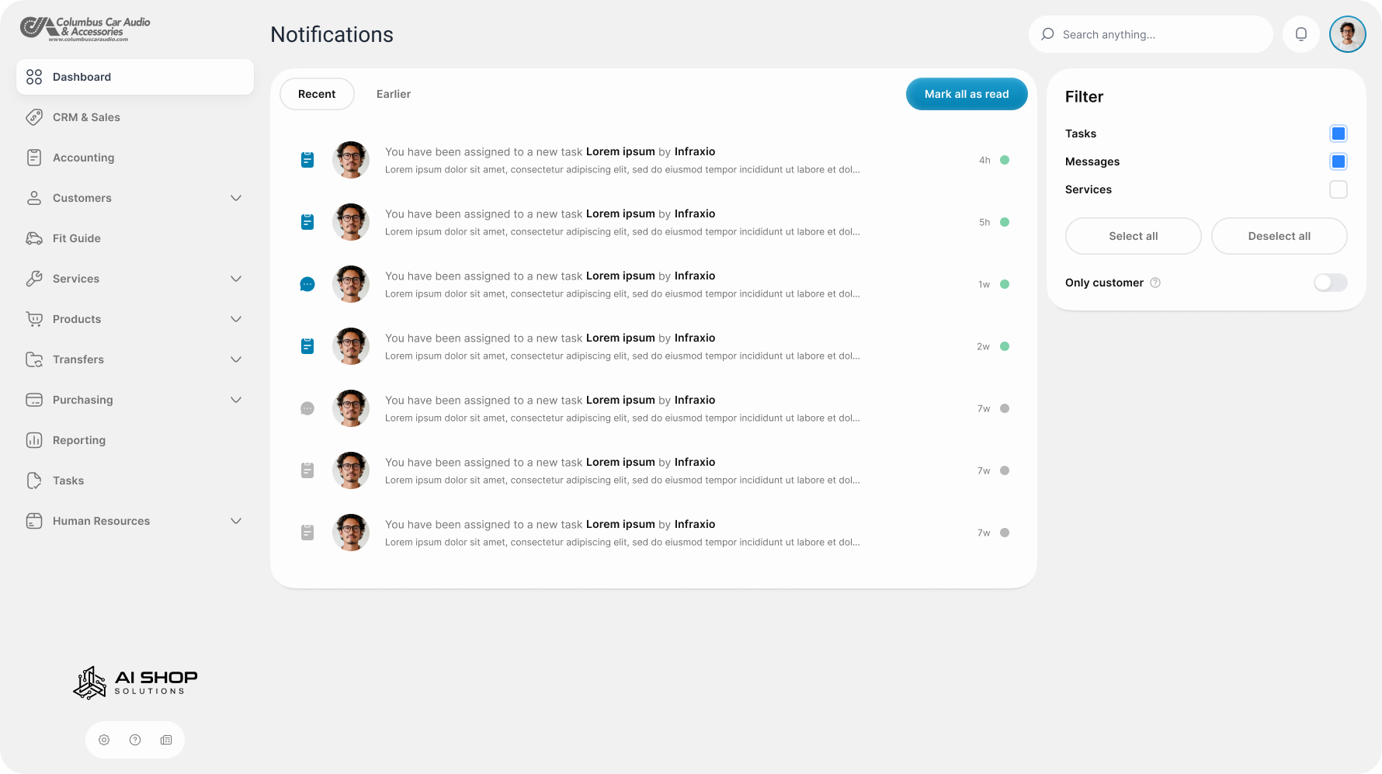Click the Reporting bar-chart icon

33,440
